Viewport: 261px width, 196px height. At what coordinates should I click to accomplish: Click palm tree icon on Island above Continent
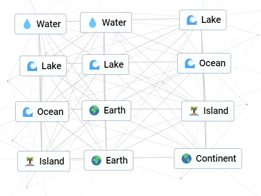[194, 111]
